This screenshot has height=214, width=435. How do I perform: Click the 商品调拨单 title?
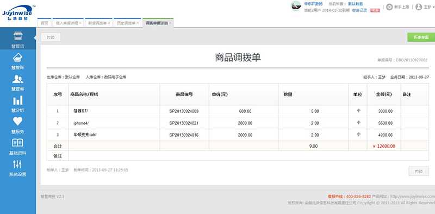point(238,58)
